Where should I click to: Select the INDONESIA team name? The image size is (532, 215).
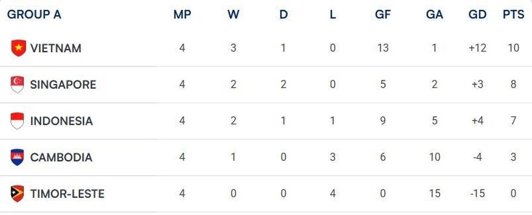coord(61,121)
